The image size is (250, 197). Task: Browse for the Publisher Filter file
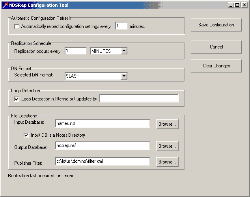[x=167, y=162]
